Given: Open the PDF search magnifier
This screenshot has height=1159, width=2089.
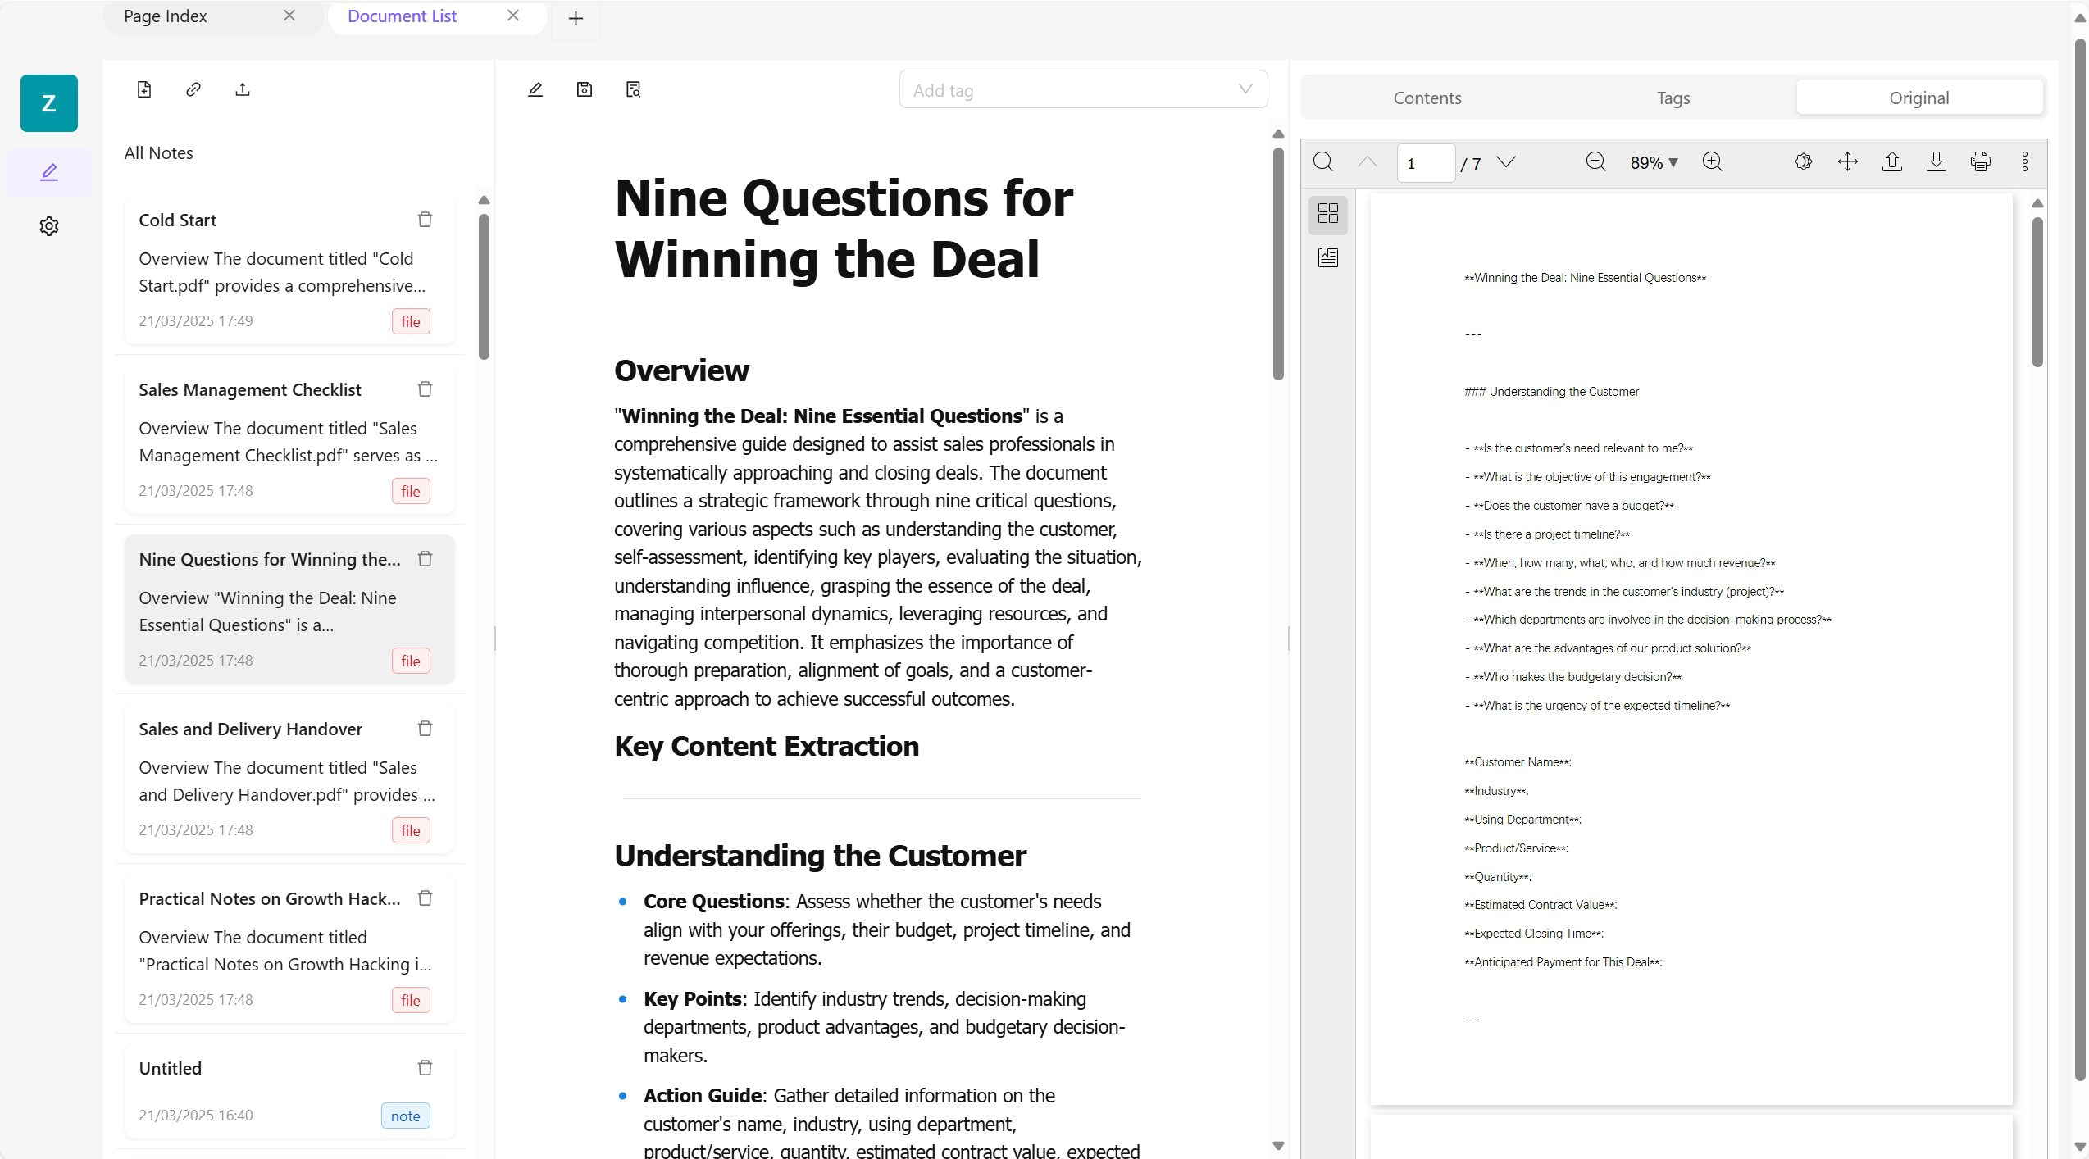Looking at the screenshot, I should [x=1322, y=162].
